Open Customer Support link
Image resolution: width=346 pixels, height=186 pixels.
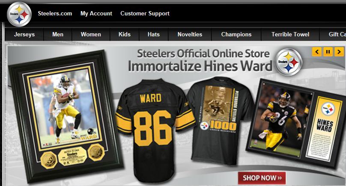145,13
